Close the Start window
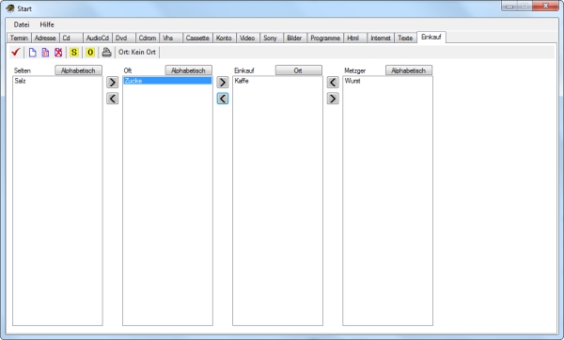564x340 pixels. click(x=545, y=7)
